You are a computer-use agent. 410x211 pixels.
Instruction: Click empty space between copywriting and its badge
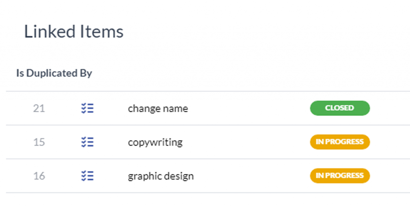[x=246, y=142]
